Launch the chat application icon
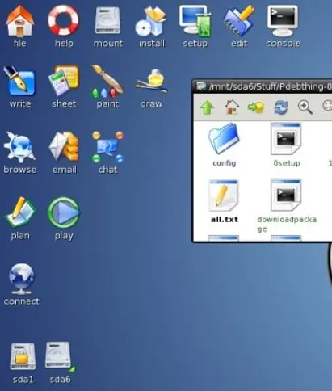Image resolution: width=332 pixels, height=391 pixels. (x=107, y=147)
